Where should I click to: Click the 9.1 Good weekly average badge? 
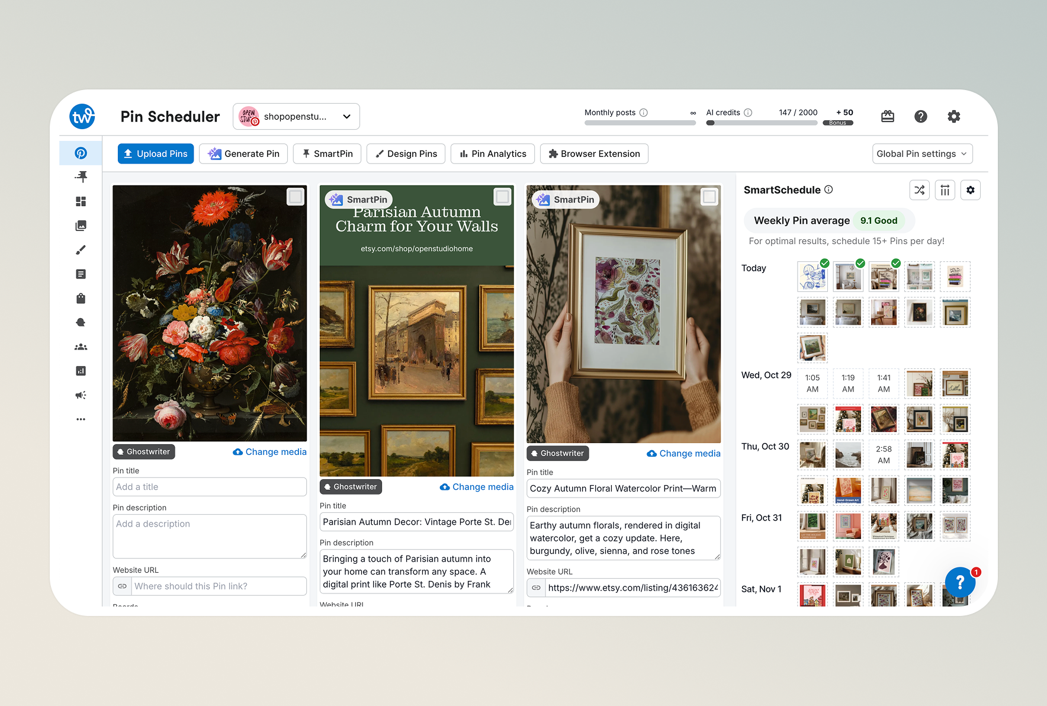coord(879,220)
